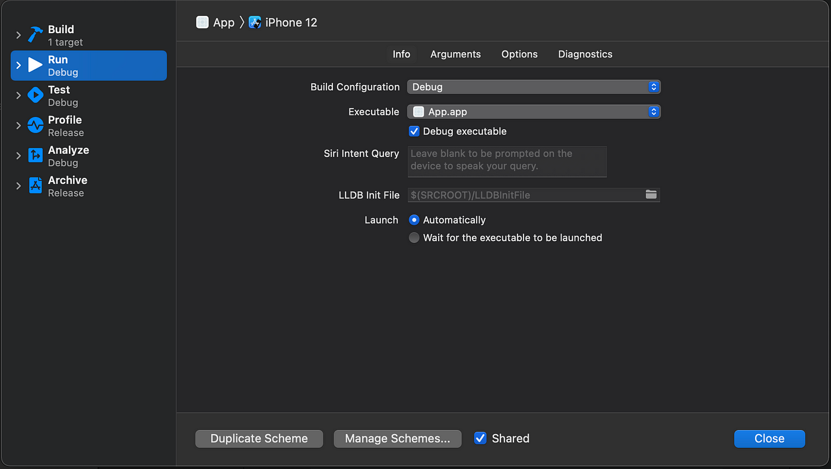The width and height of the screenshot is (831, 469).
Task: Expand the Profile action chevron
Action: point(18,126)
